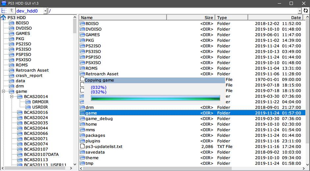Select PS2ISO in the folder tree
The width and height of the screenshot is (310, 171).
[23, 44]
